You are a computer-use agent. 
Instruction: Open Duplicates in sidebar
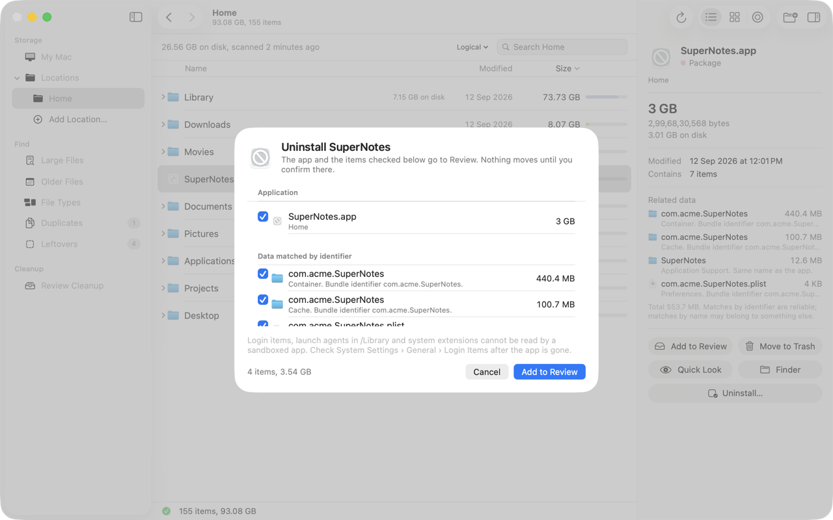[x=78, y=223]
